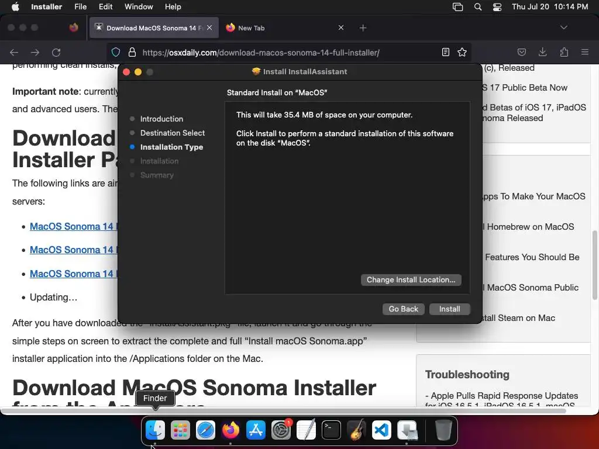The width and height of the screenshot is (599, 449).
Task: Click the MacOS Sonoma Public sidebar link
Action: point(531,288)
